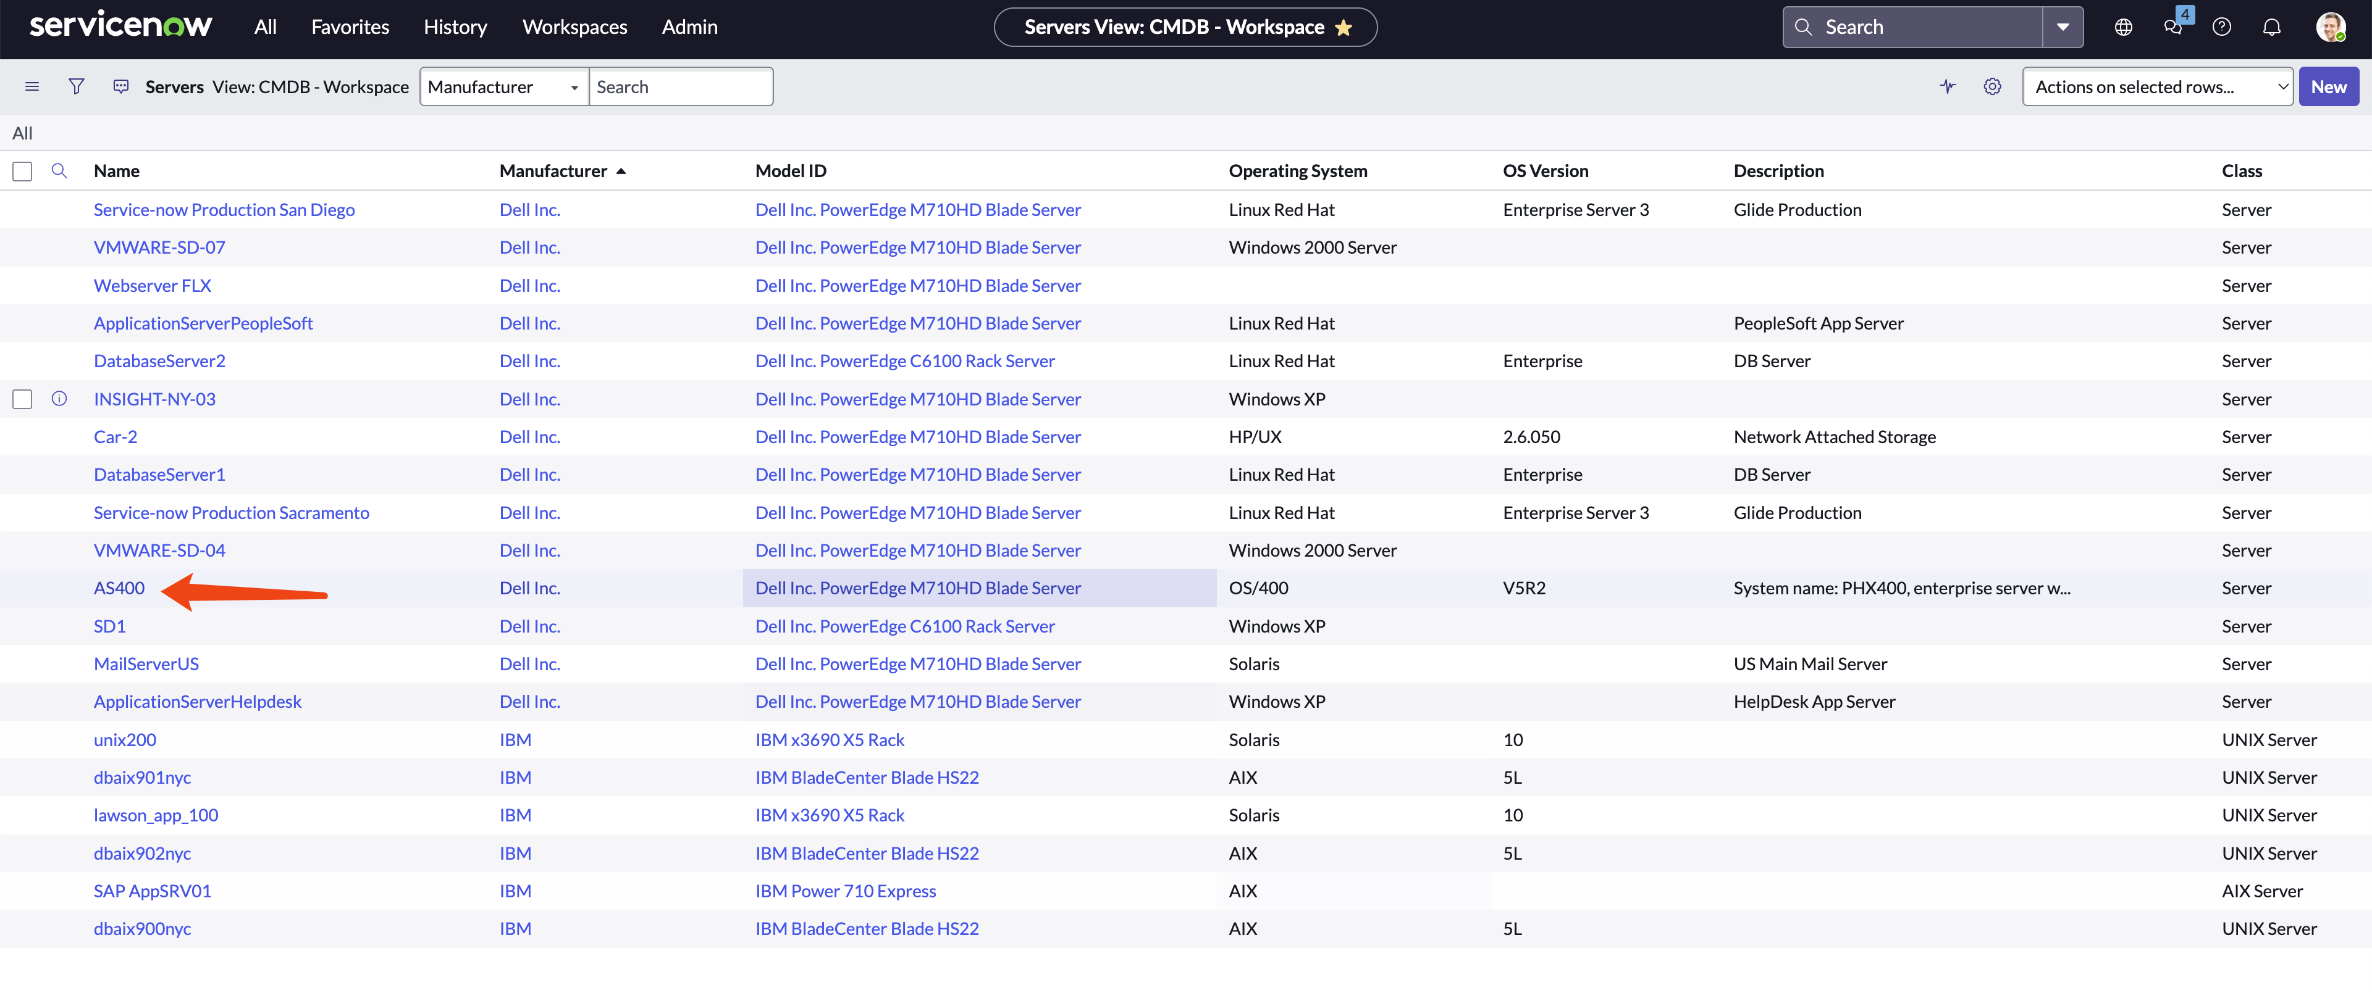Image resolution: width=2372 pixels, height=1001 pixels.
Task: Open the list context menu hamburger icon
Action: tap(32, 86)
